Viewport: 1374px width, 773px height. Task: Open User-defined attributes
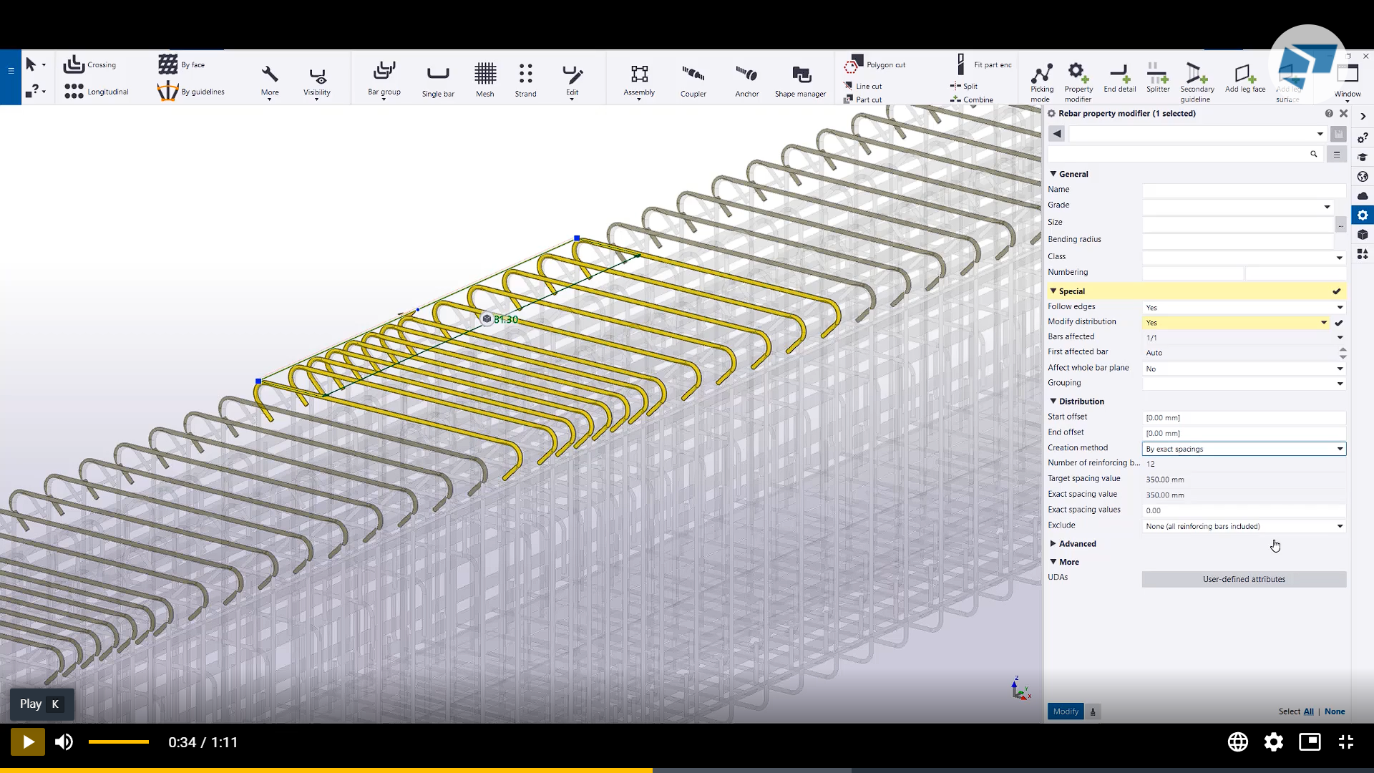click(x=1243, y=579)
